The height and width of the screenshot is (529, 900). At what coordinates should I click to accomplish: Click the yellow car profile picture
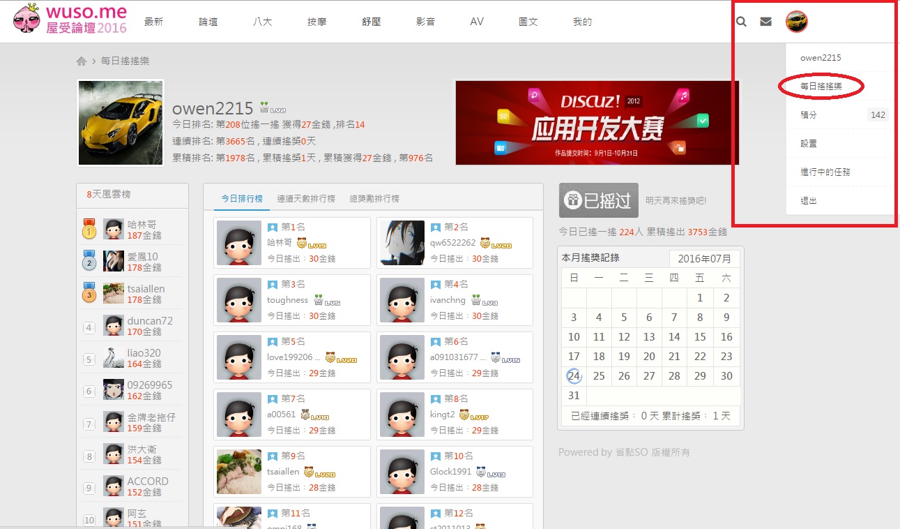(x=121, y=123)
